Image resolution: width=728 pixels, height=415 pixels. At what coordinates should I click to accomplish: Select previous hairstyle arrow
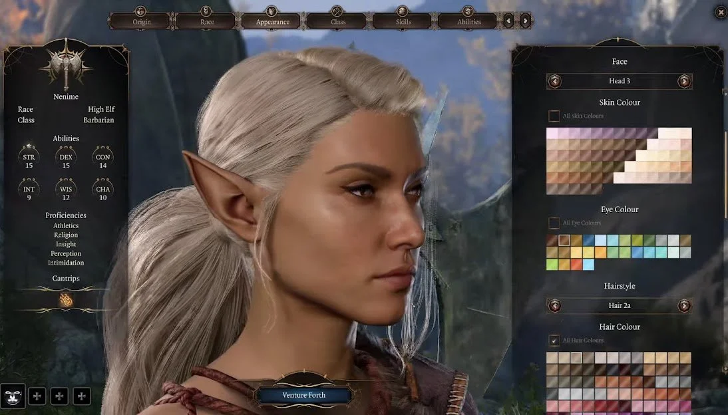pyautogui.click(x=555, y=305)
